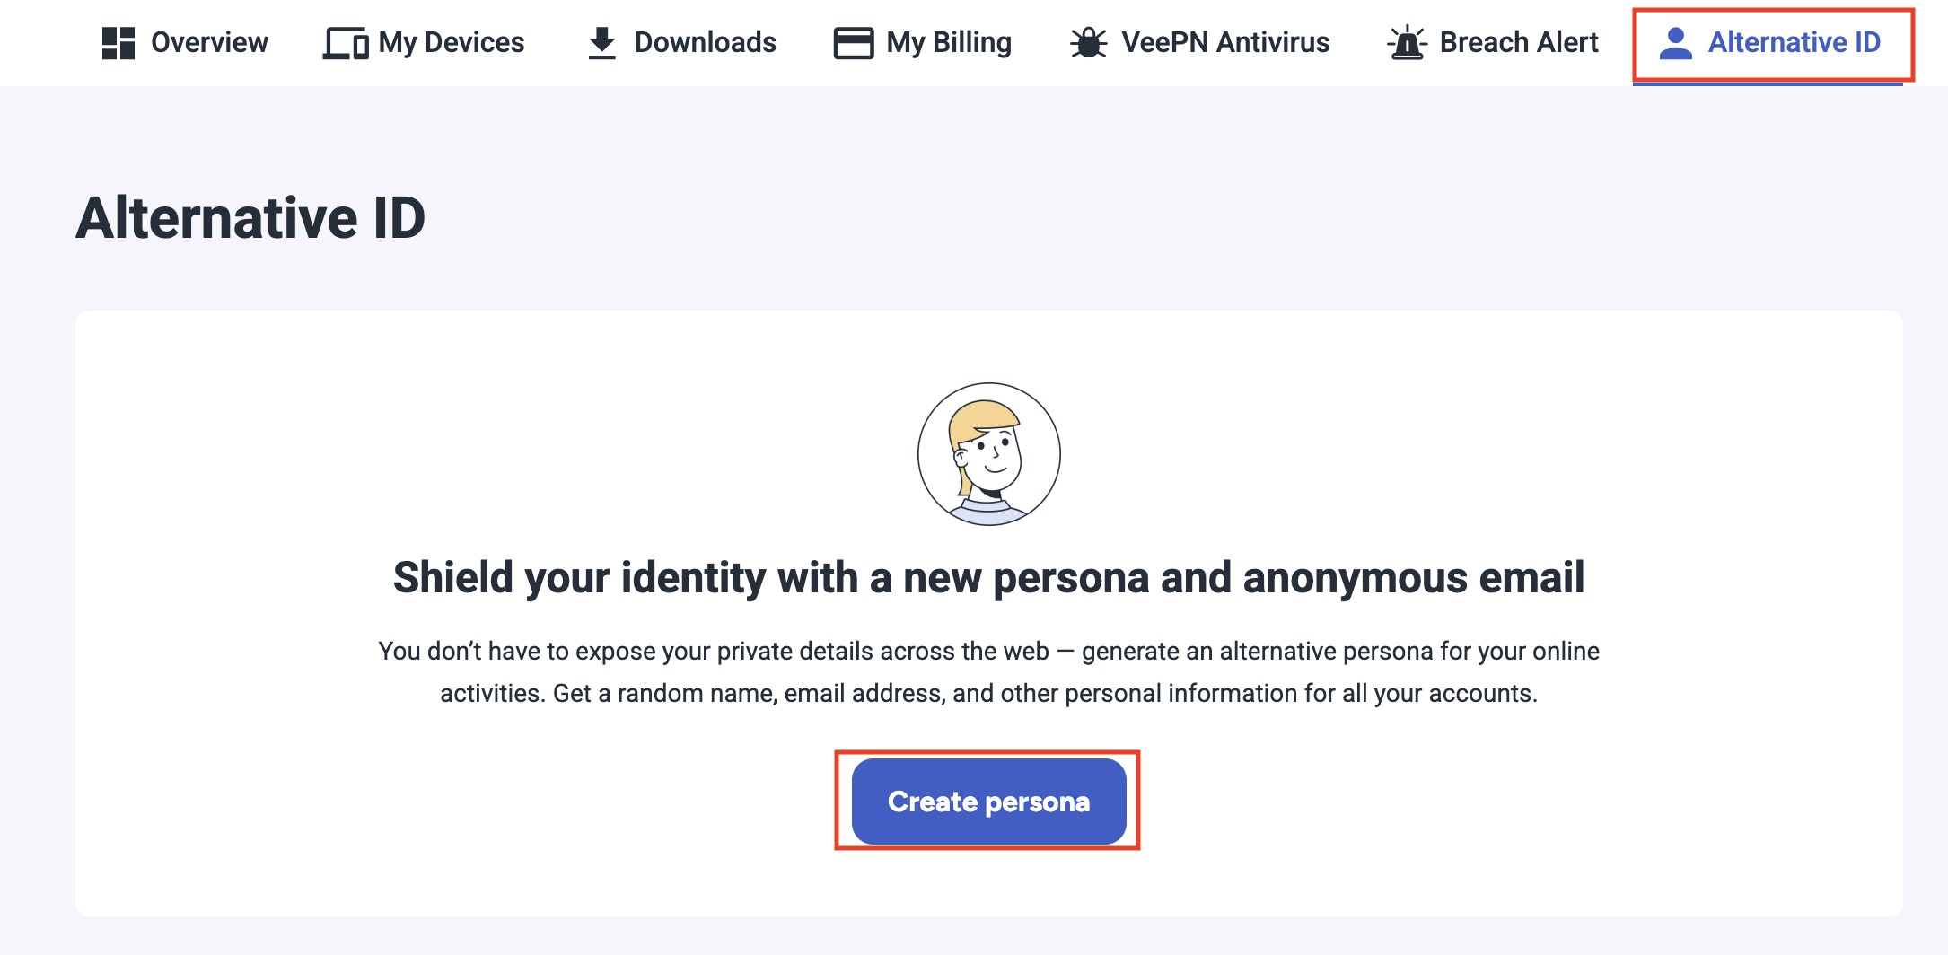Open the My Billing tab text
The width and height of the screenshot is (1948, 955).
tap(949, 42)
